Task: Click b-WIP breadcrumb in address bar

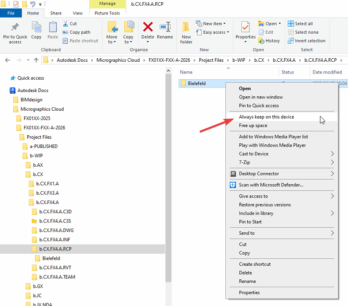Action: click(x=239, y=60)
